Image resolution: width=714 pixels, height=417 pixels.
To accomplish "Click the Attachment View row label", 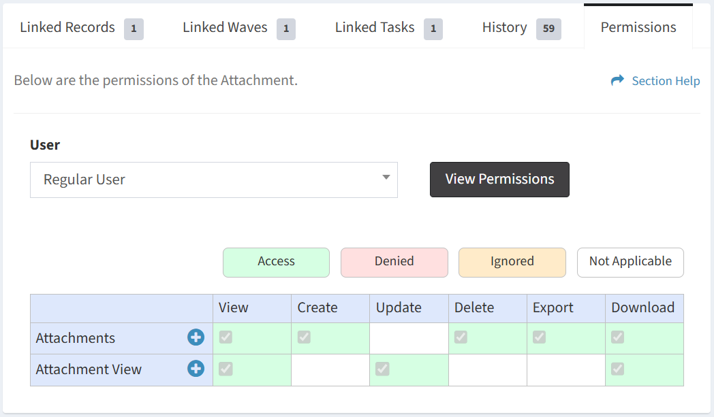I will (89, 369).
